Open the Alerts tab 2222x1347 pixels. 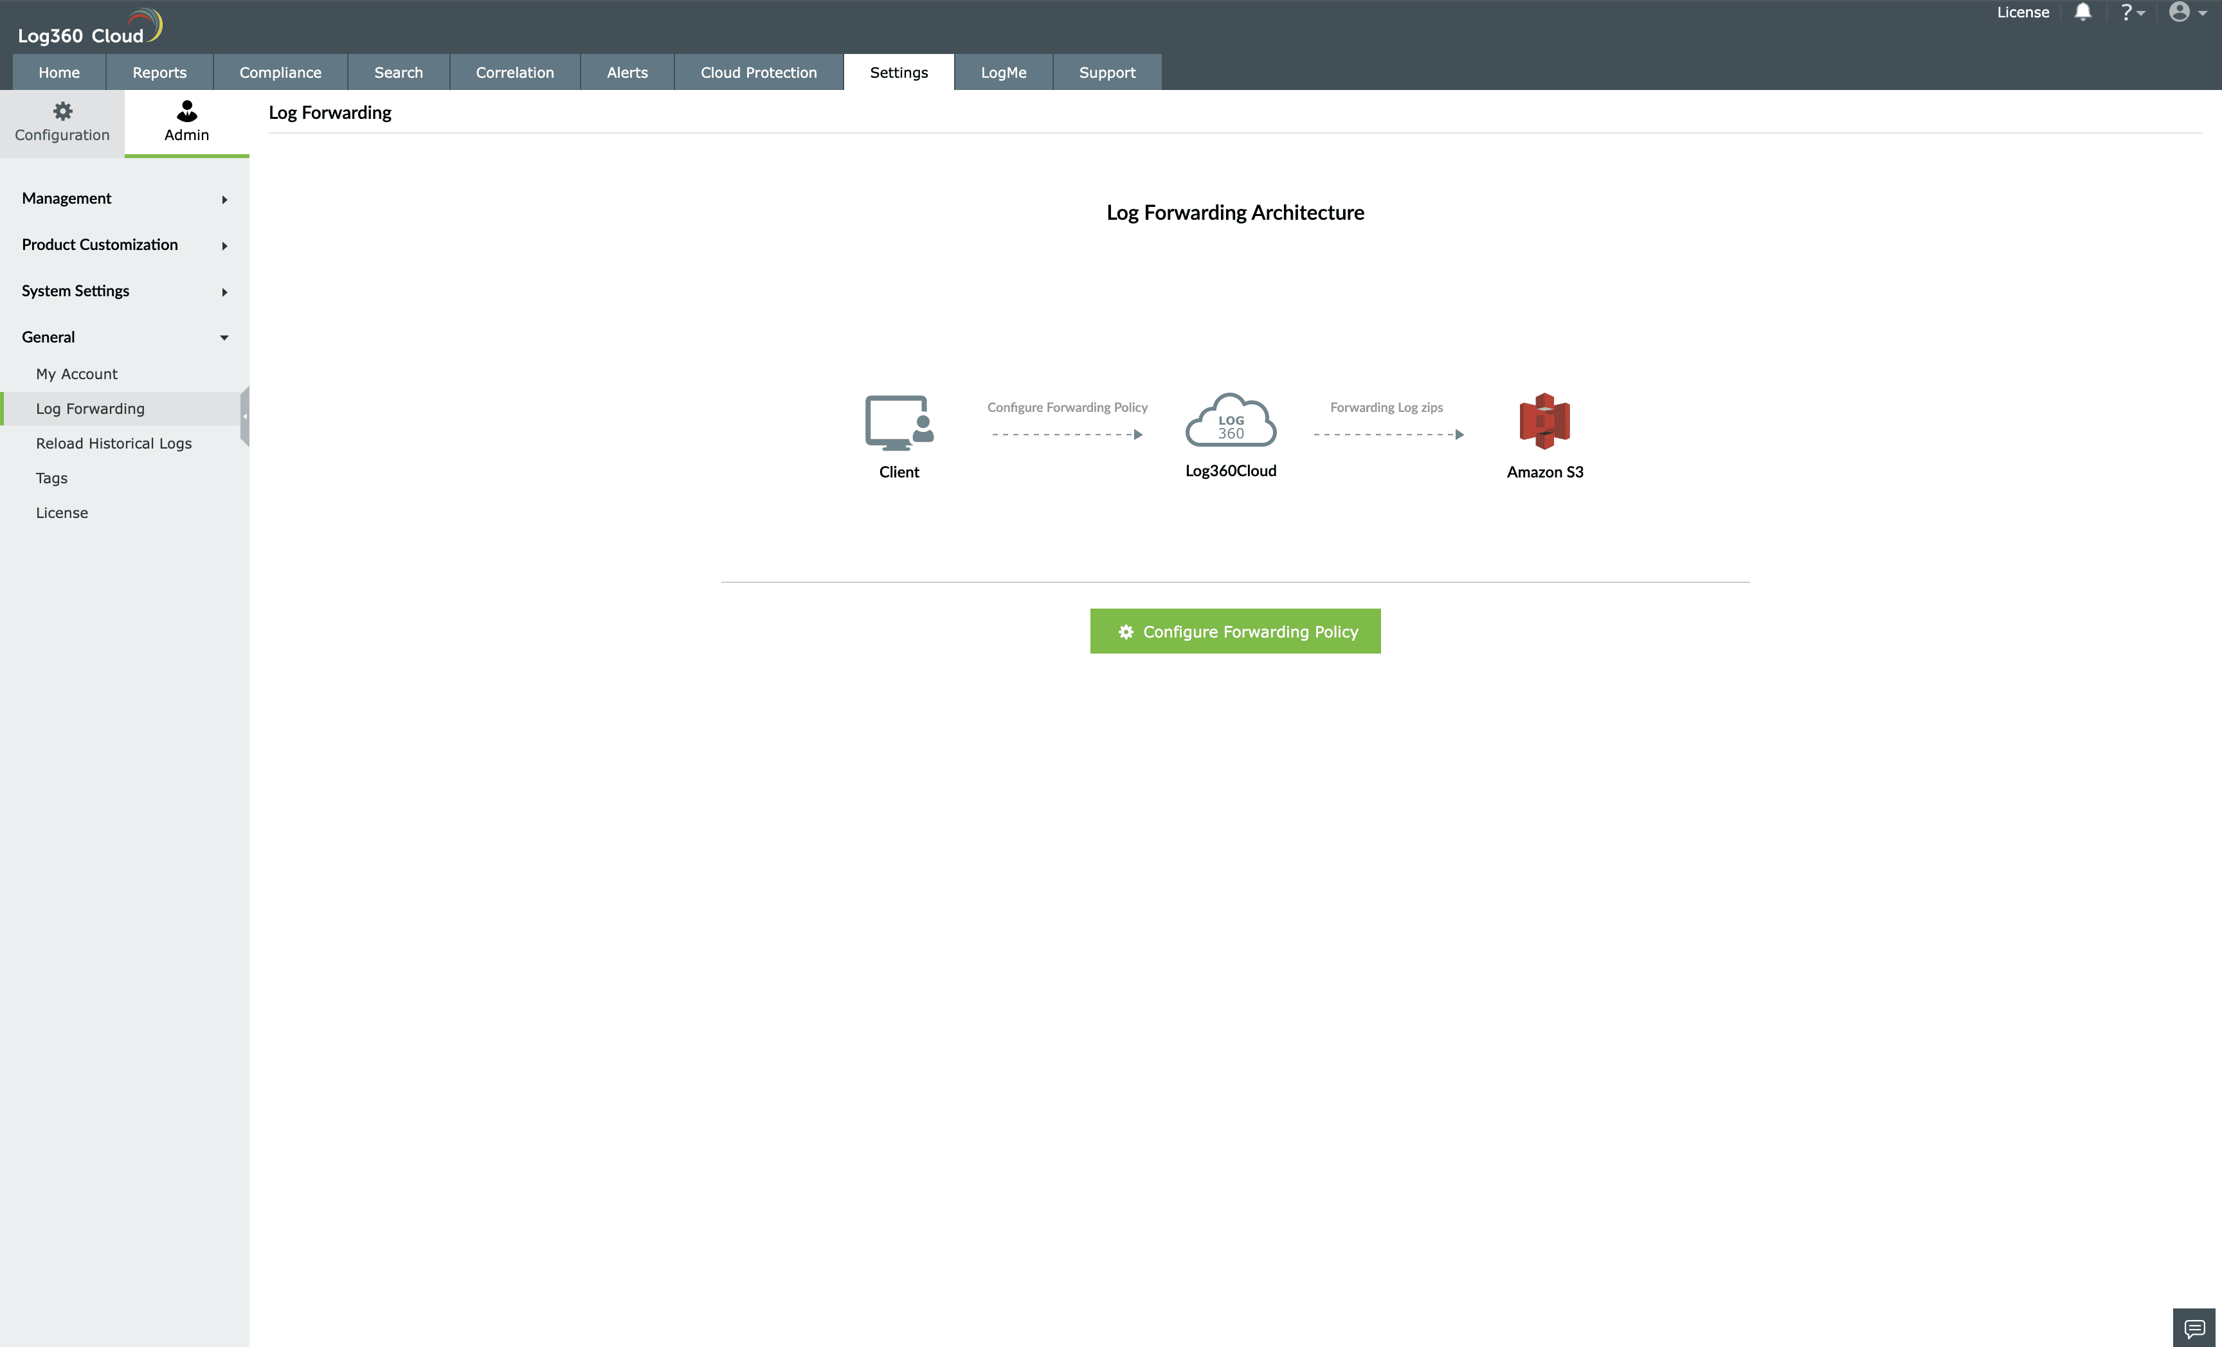tap(628, 72)
